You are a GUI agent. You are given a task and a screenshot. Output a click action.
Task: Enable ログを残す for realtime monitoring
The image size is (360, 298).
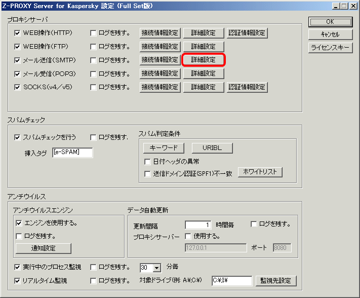93,281
